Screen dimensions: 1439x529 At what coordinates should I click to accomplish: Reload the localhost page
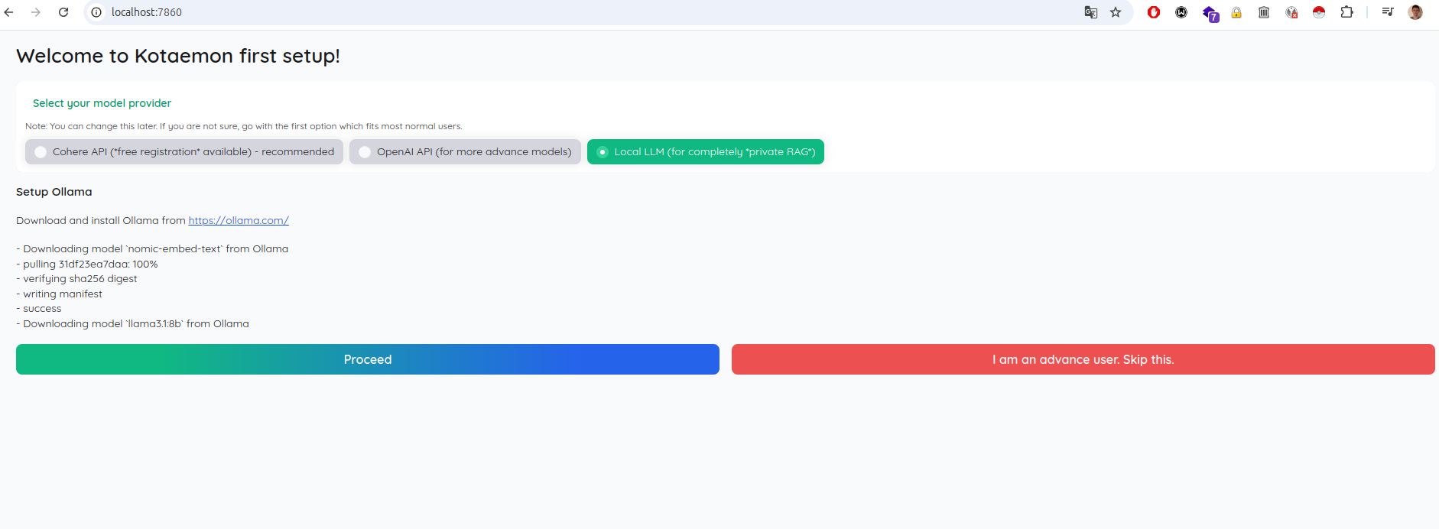[63, 12]
